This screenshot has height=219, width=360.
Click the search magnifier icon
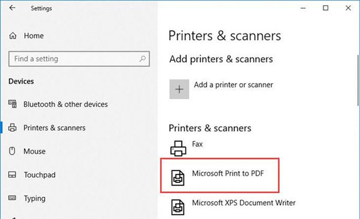click(142, 59)
